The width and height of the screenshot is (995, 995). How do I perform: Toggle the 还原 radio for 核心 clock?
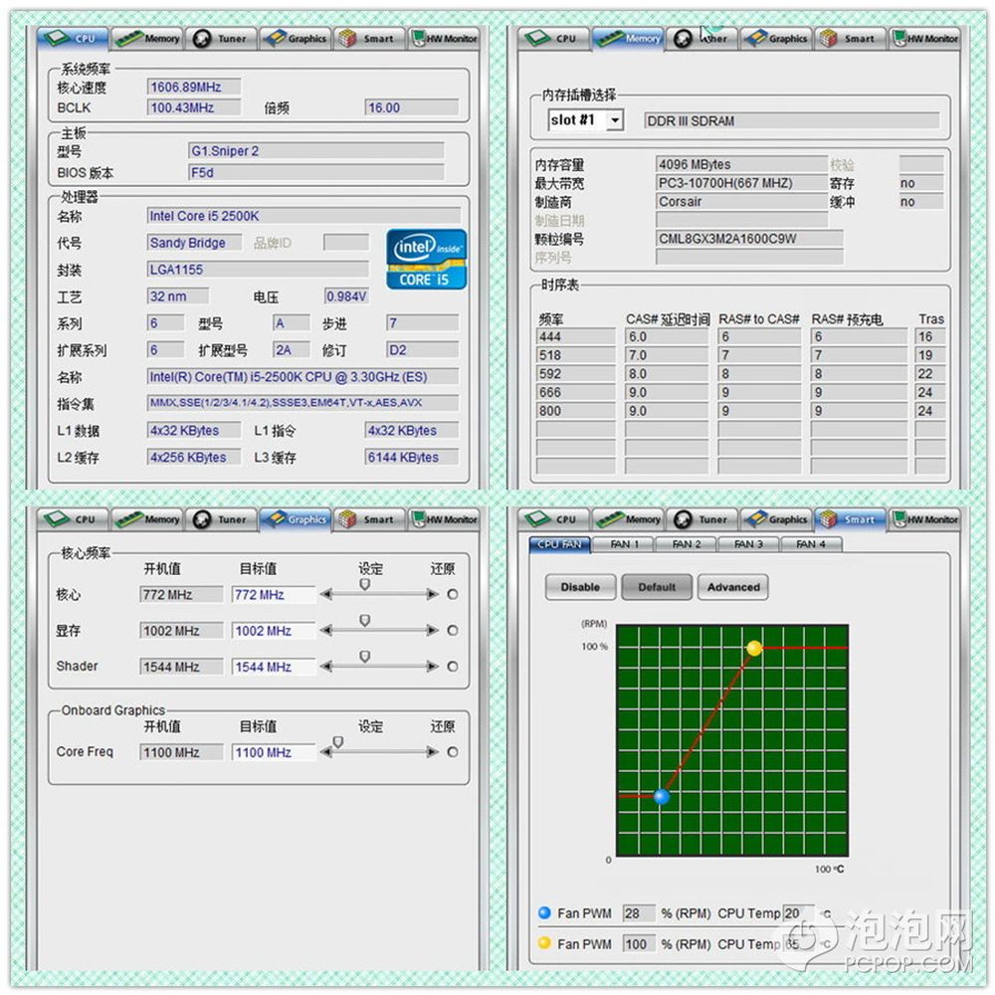click(453, 595)
